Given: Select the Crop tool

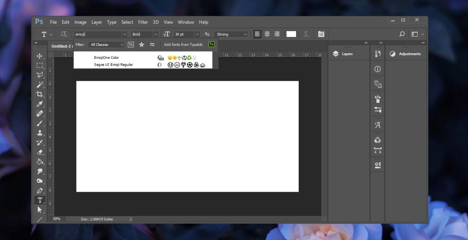Looking at the screenshot, I should 39,94.
